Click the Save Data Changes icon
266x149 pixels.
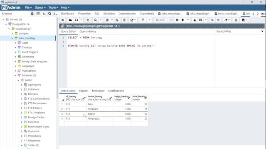tap(88, 20)
